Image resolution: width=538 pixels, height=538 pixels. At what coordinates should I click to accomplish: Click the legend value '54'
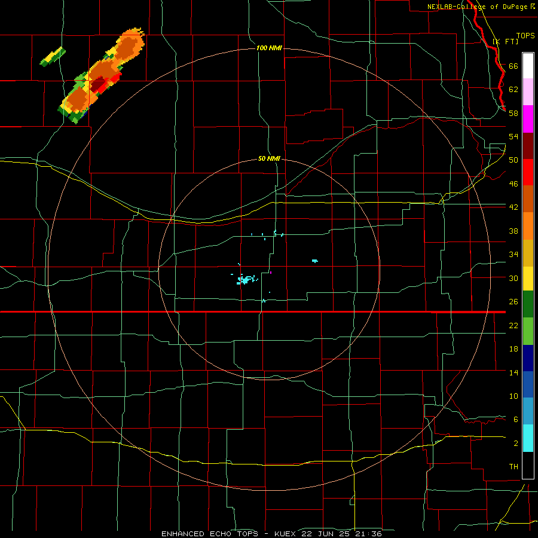pos(513,136)
